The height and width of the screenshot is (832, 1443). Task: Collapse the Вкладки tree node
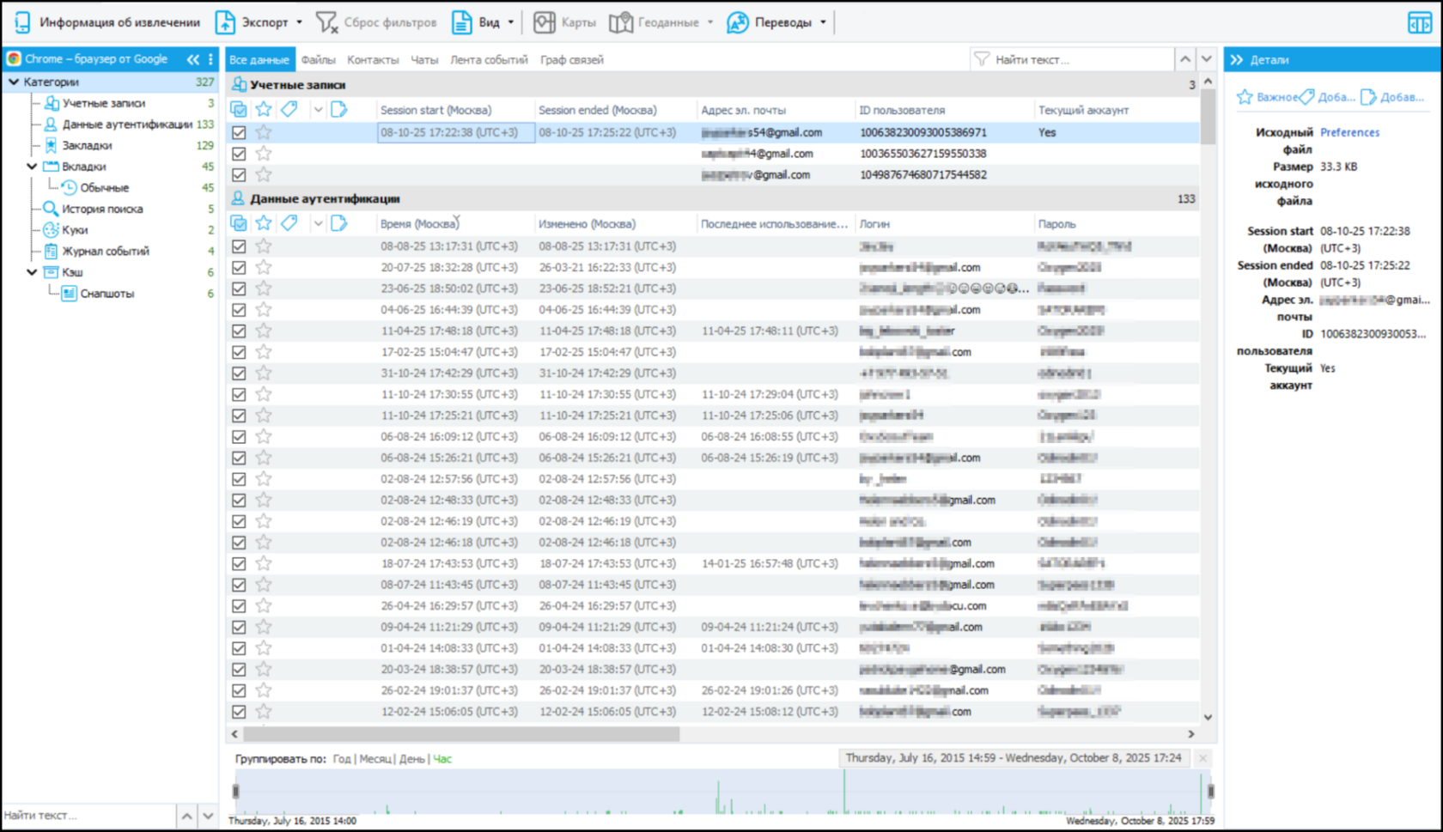coord(32,167)
